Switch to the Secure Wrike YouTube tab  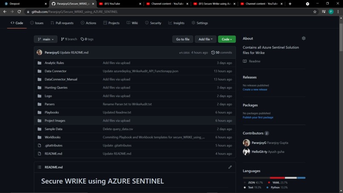point(214,4)
